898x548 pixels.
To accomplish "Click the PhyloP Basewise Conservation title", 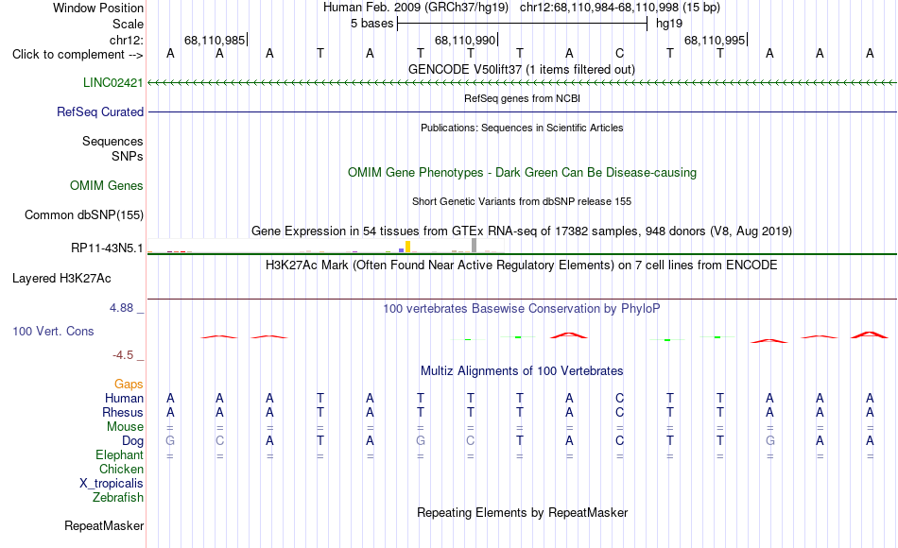I will pyautogui.click(x=522, y=309).
